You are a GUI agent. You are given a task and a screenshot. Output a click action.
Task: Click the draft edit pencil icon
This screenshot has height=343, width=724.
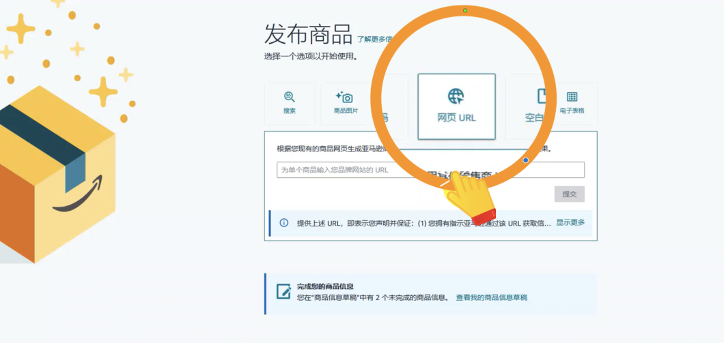coord(283,291)
